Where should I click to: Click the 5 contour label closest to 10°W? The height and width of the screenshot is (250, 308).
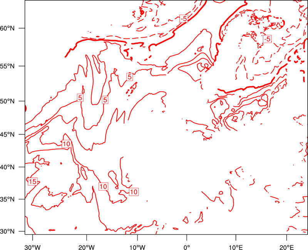(x=129, y=77)
